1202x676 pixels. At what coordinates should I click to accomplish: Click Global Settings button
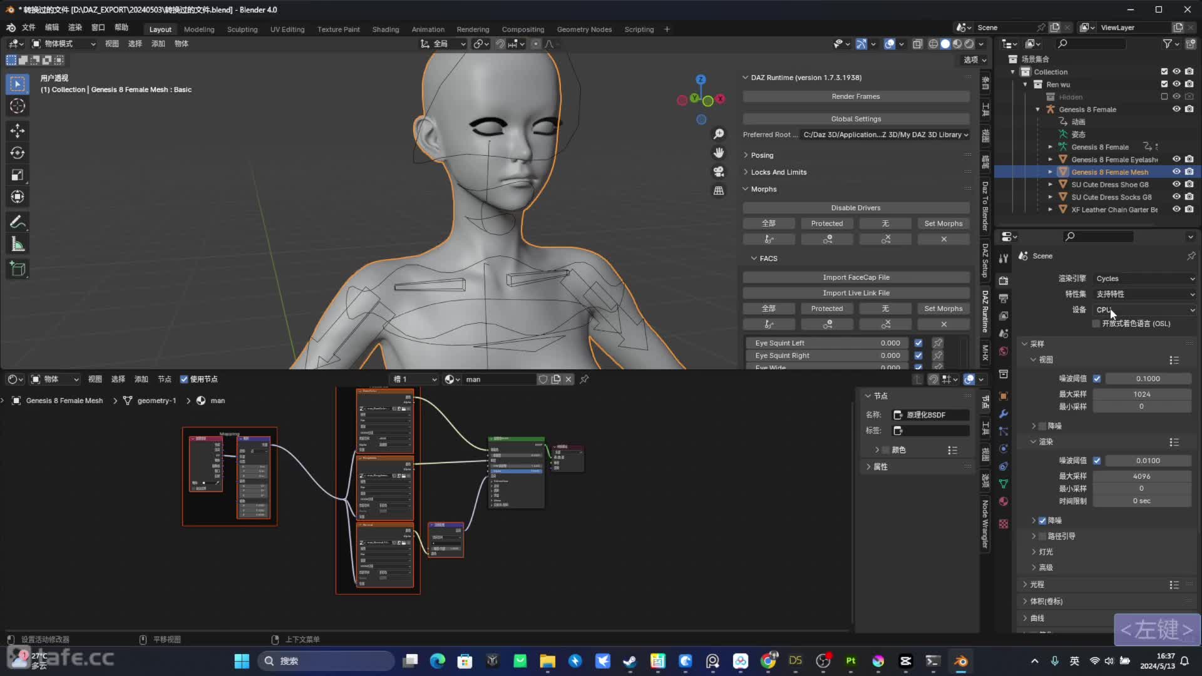pos(856,119)
